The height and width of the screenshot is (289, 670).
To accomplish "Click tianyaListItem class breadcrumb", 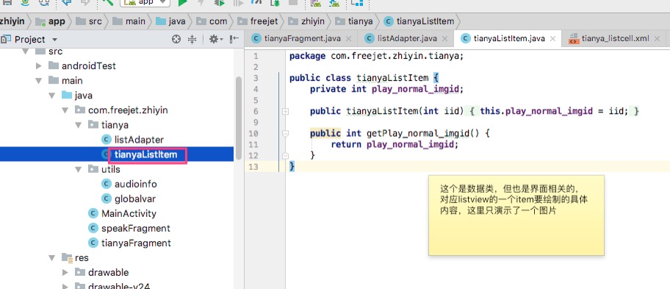I will tap(418, 21).
